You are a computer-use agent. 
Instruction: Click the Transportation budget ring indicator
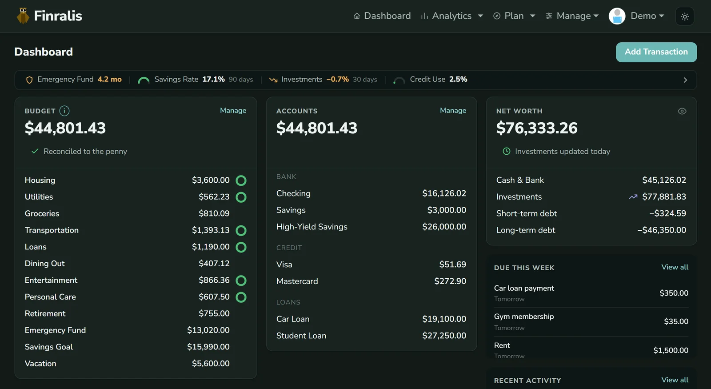click(x=241, y=230)
